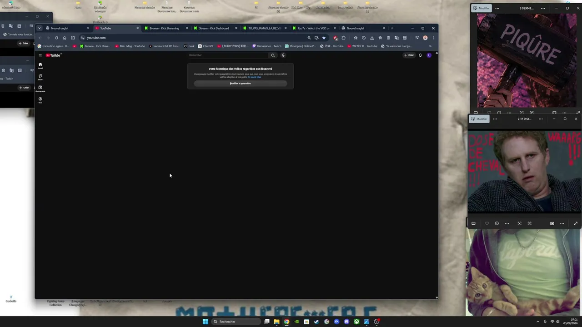Open Steam from the taskbar
Screen dimensions: 582x327
[316, 322]
